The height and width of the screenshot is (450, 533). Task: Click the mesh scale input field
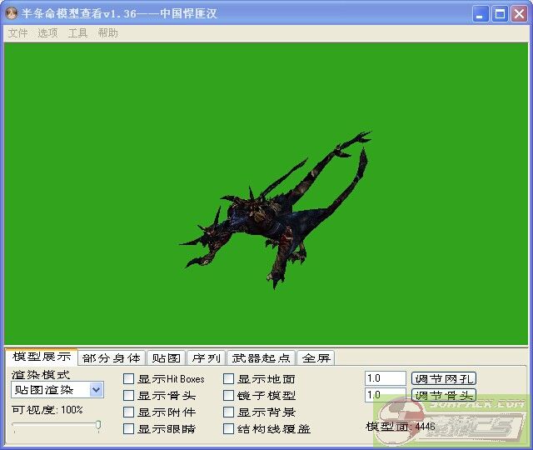(x=385, y=378)
